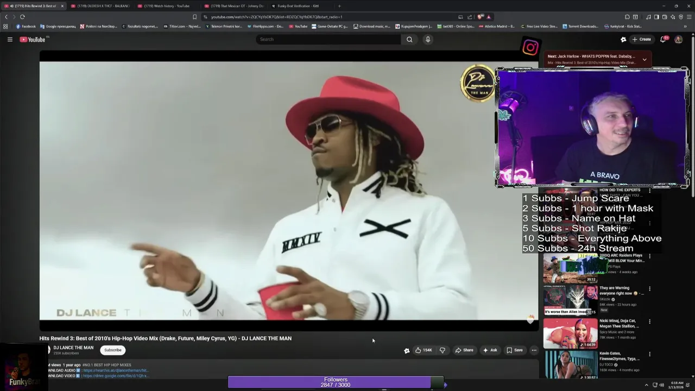Click the browser back arrow
Screen dimensions: 695x391
coord(7,17)
